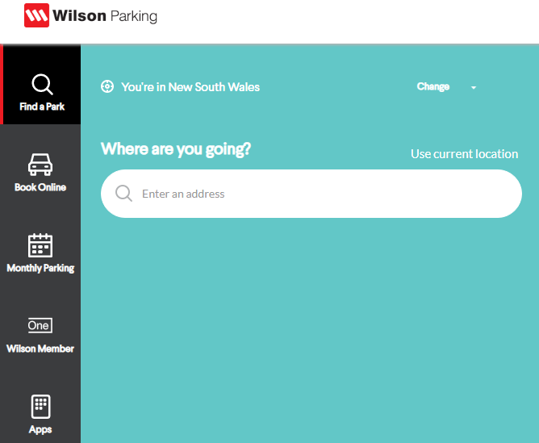The image size is (539, 443).
Task: Click the Book Online car icon
Action: click(x=40, y=165)
